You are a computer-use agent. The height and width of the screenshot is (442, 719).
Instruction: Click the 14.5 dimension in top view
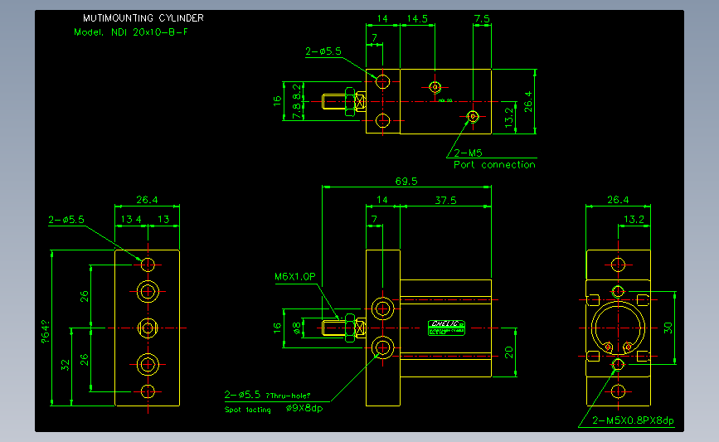point(417,19)
